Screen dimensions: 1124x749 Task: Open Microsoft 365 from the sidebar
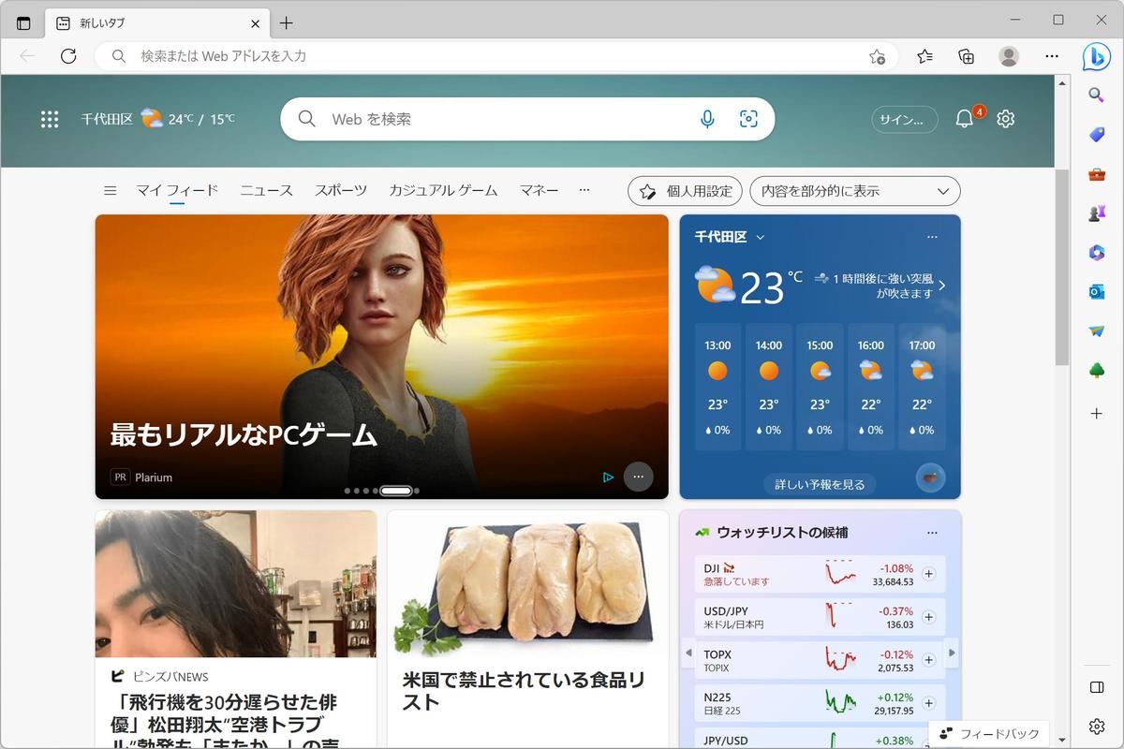(x=1097, y=253)
